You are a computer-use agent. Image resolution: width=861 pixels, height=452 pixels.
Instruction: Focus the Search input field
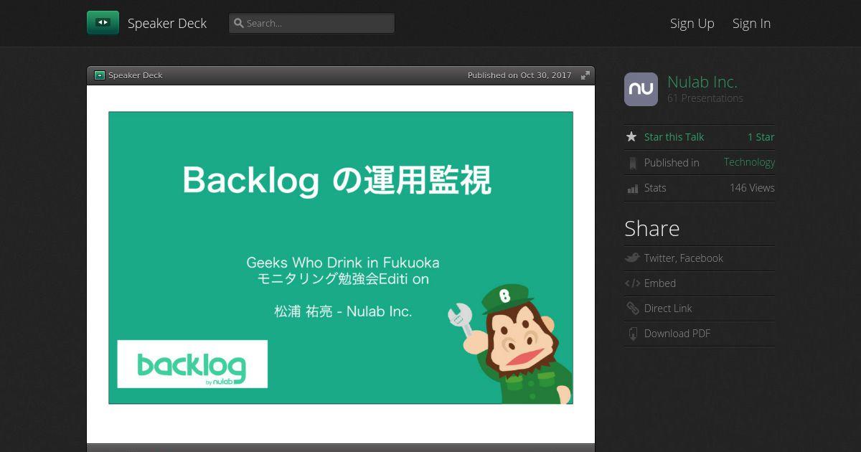(x=311, y=23)
